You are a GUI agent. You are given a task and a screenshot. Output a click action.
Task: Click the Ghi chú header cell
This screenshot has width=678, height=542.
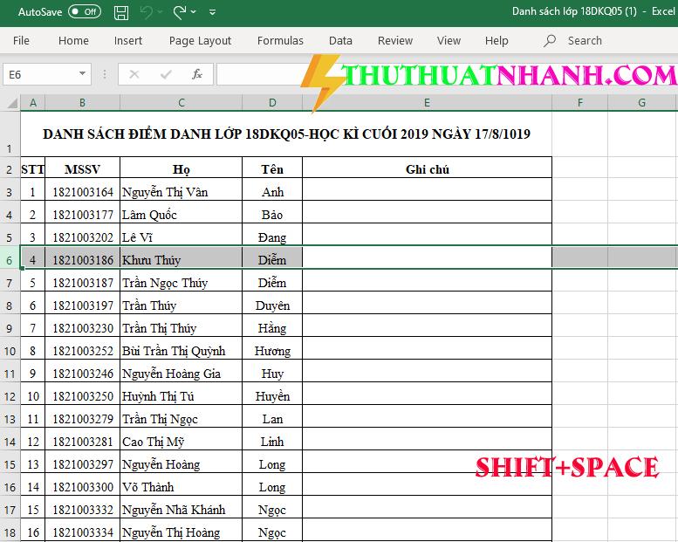428,169
